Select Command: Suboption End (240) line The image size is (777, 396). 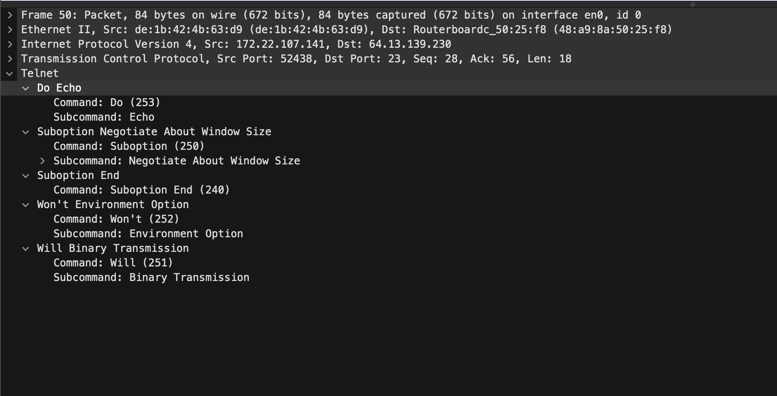click(141, 190)
